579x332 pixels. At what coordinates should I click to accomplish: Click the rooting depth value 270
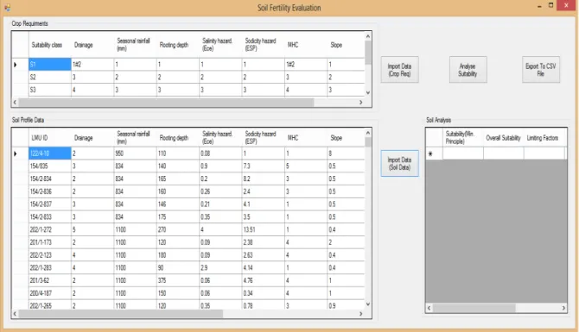[x=178, y=229]
